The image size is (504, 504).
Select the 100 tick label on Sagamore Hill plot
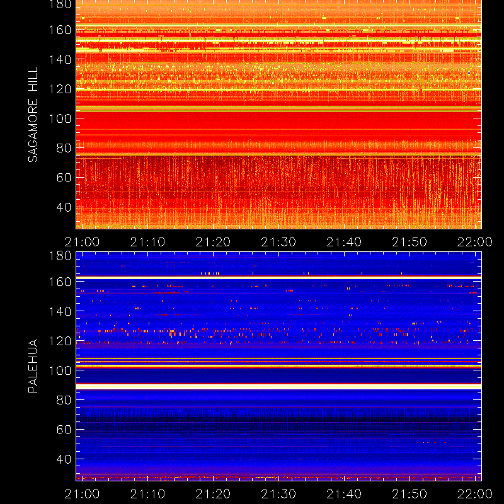point(60,118)
